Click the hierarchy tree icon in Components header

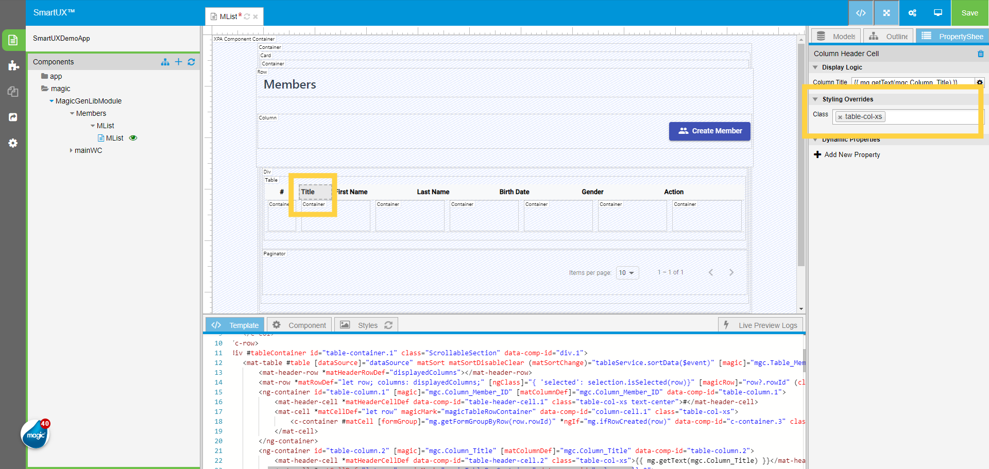click(165, 62)
